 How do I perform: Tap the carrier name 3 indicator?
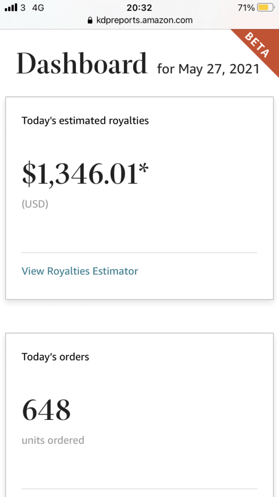[23, 8]
